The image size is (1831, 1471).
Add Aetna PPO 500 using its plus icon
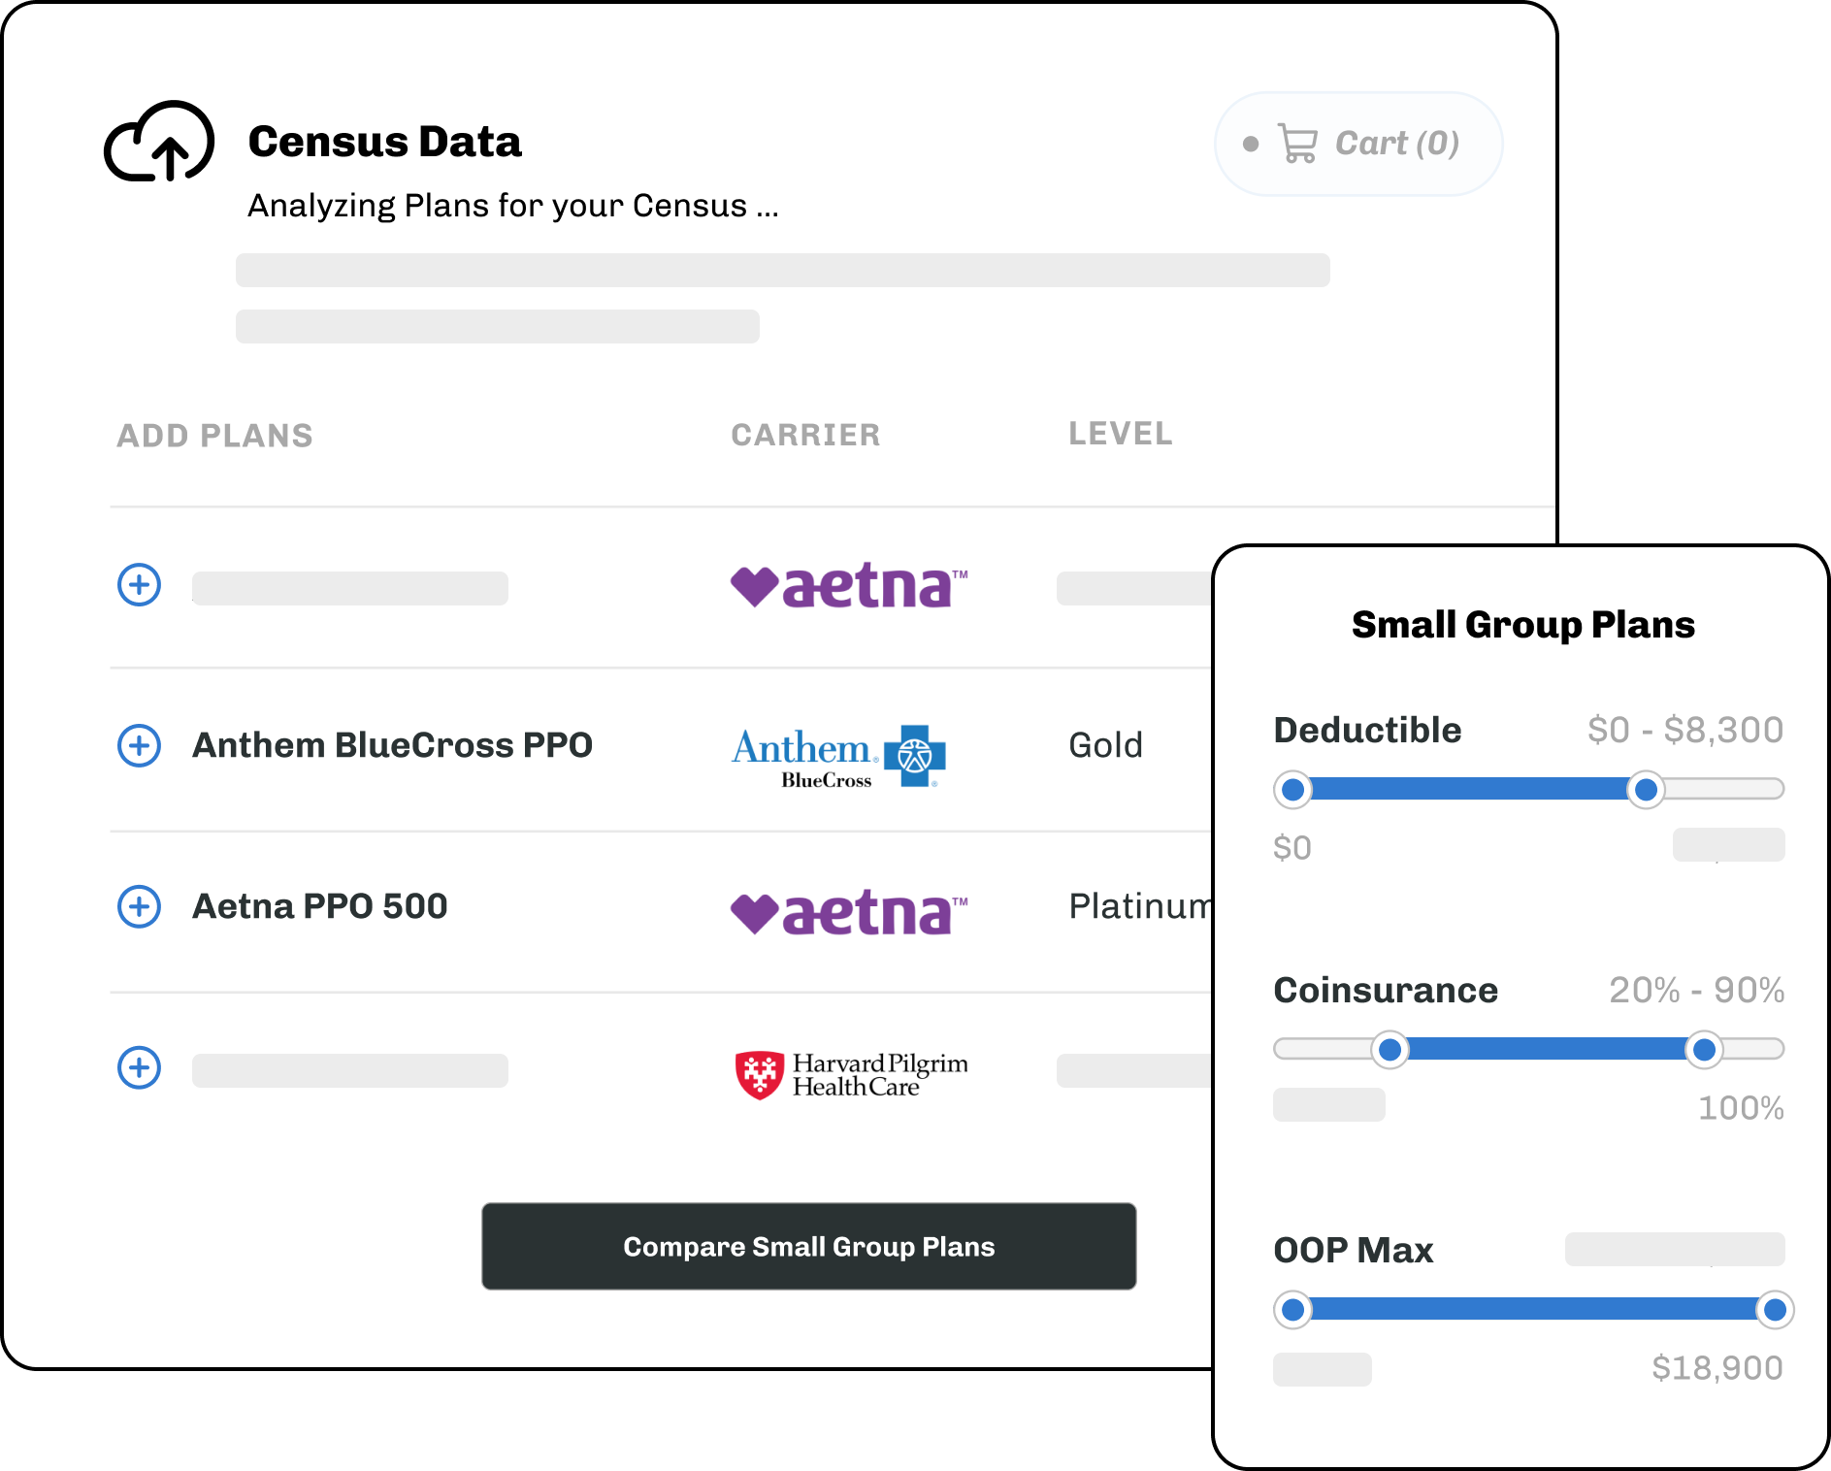(x=140, y=906)
